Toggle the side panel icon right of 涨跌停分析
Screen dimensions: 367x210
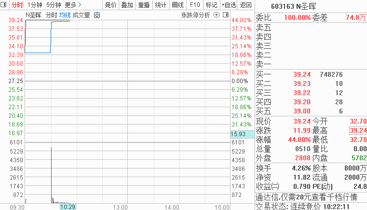pyautogui.click(x=225, y=15)
